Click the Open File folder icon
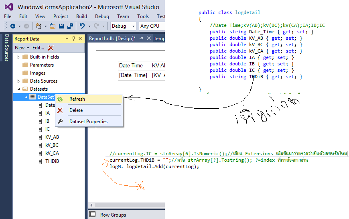The width and height of the screenshot is (349, 219). pyautogui.click(x=52, y=26)
